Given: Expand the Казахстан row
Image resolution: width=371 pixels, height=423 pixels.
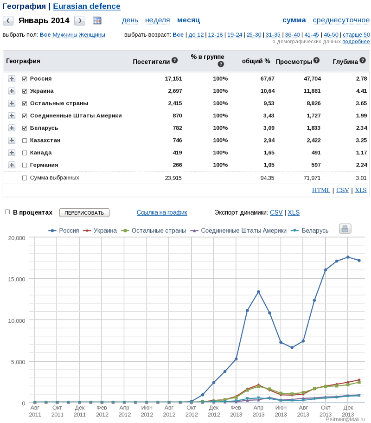Looking at the screenshot, I should click(x=11, y=140).
